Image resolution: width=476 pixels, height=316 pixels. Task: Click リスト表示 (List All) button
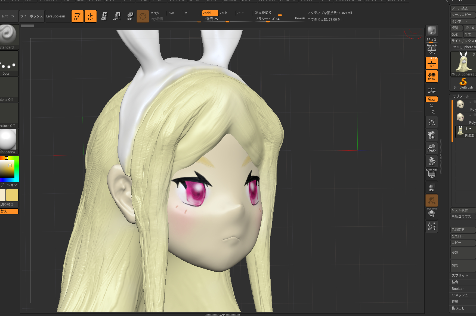pos(463,210)
